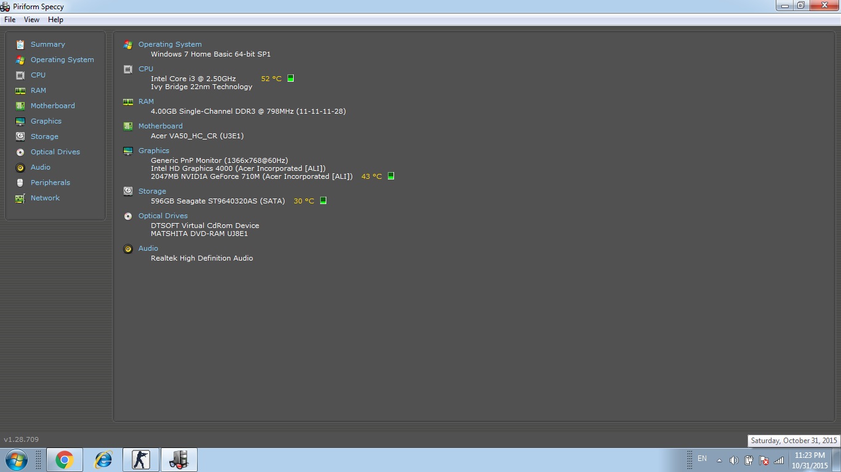Screen dimensions: 841x472
Task: Click the CPU chip icon in summary panel
Action: pyautogui.click(x=128, y=69)
